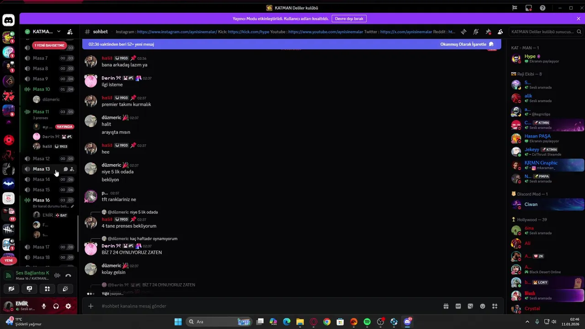Open sticker picker in message bar
Viewport: 585px width, 329px height.
coord(470,306)
